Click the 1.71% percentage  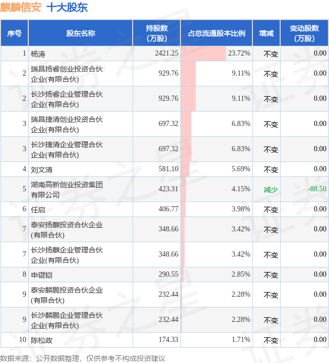(241, 339)
